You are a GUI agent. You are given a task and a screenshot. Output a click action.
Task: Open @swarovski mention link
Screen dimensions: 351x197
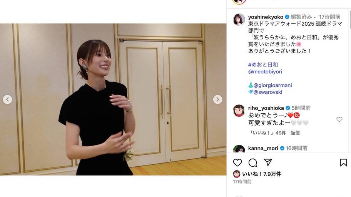pos(268,92)
